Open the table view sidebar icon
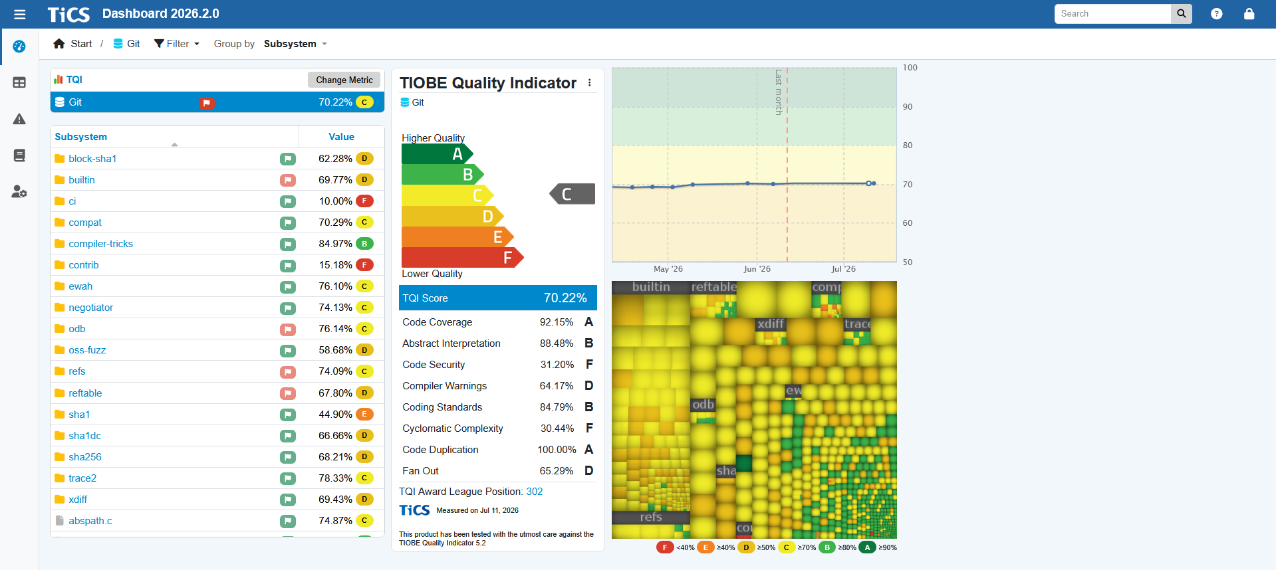The image size is (1276, 570). tap(19, 82)
